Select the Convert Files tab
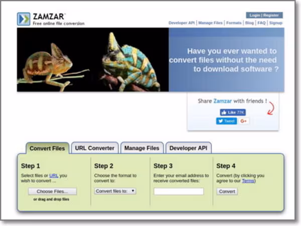Viewport: 301px width, 226px height. (x=47, y=148)
